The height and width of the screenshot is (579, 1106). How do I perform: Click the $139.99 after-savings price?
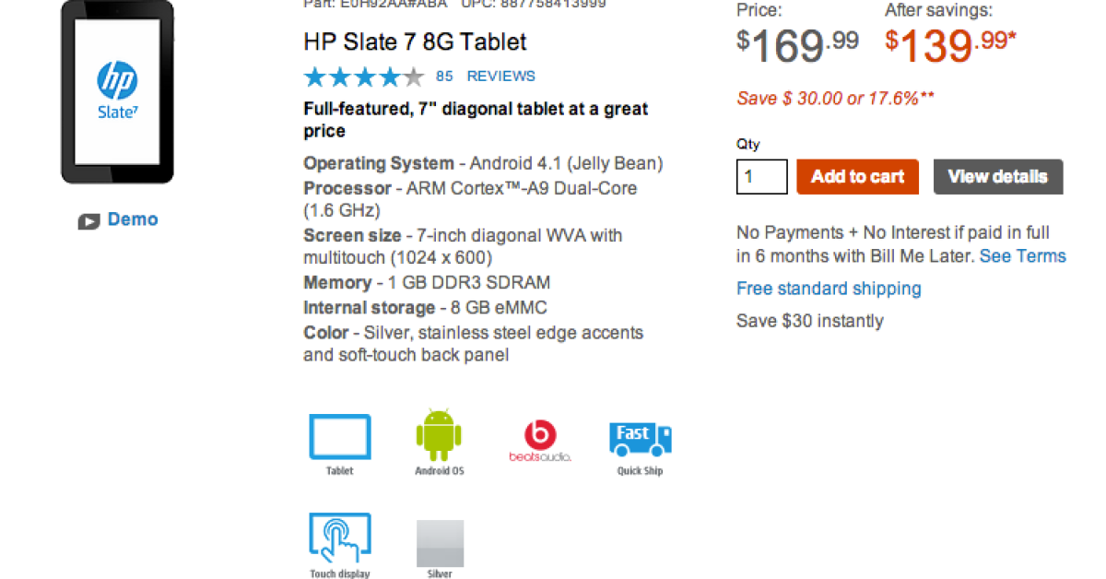944,44
